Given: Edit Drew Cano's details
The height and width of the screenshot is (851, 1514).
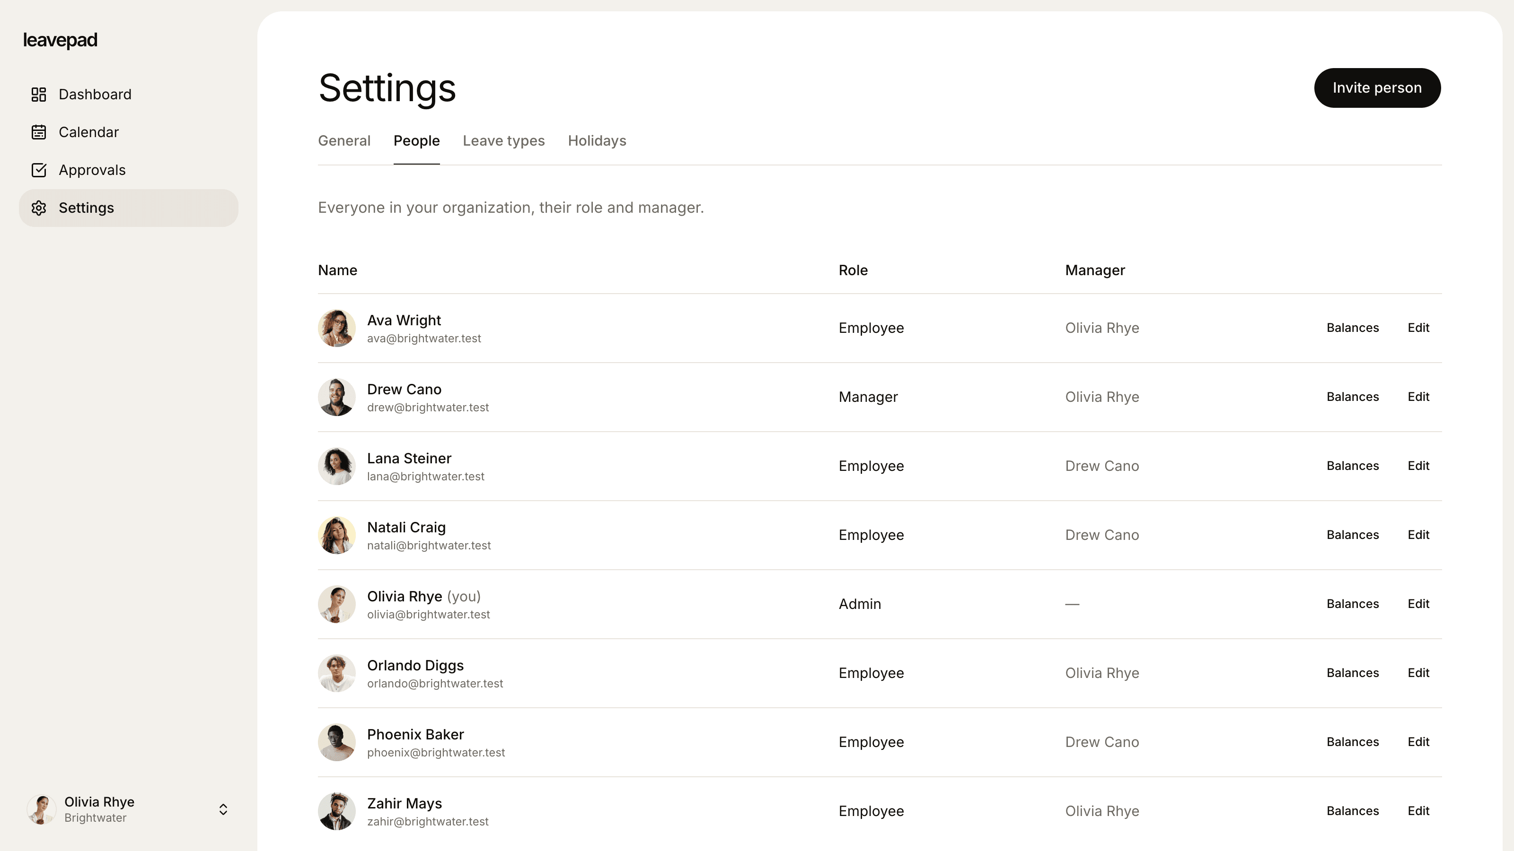Looking at the screenshot, I should click(1418, 397).
